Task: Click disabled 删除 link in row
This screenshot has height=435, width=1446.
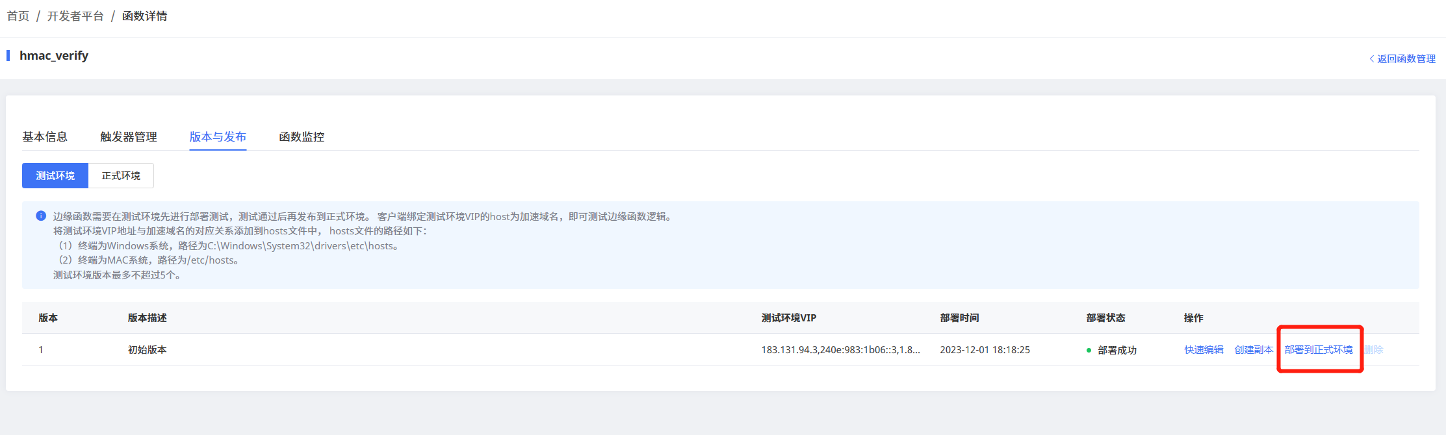Action: [x=1374, y=350]
